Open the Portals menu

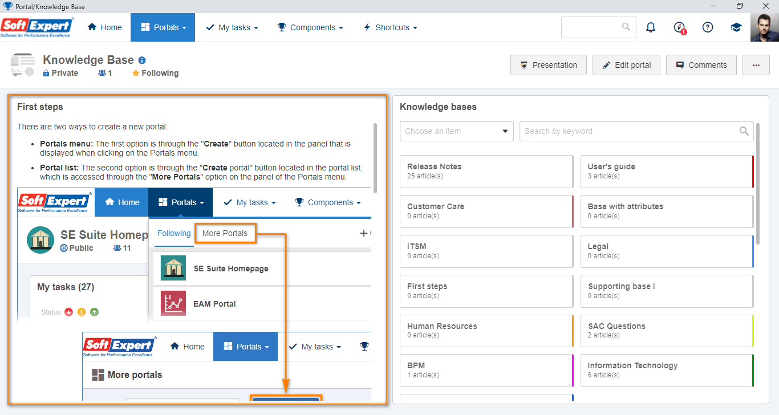[163, 27]
